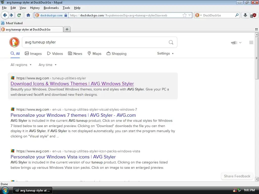This screenshot has height=194, width=259.
Task: Click the Share Feedback button
Action: (237, 176)
